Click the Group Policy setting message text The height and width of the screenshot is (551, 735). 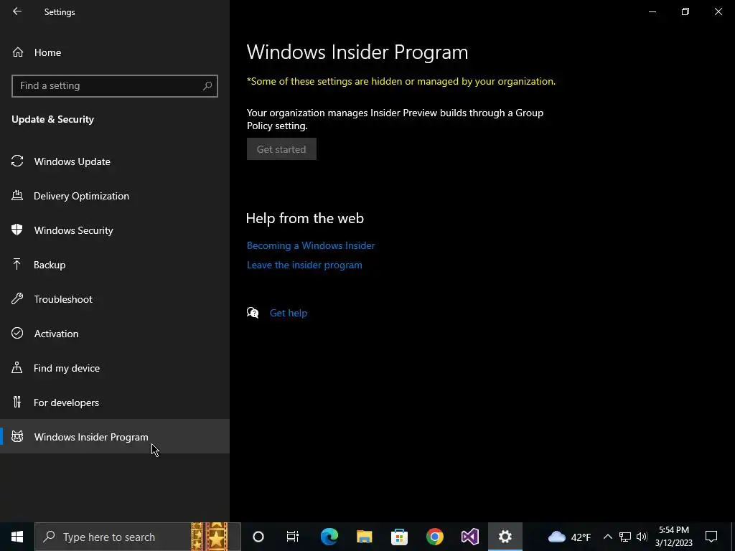tap(395, 120)
